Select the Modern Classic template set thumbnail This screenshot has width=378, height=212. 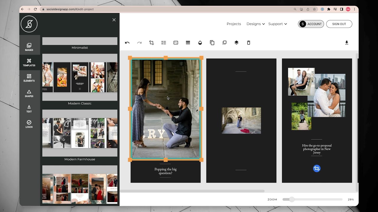pyautogui.click(x=80, y=77)
